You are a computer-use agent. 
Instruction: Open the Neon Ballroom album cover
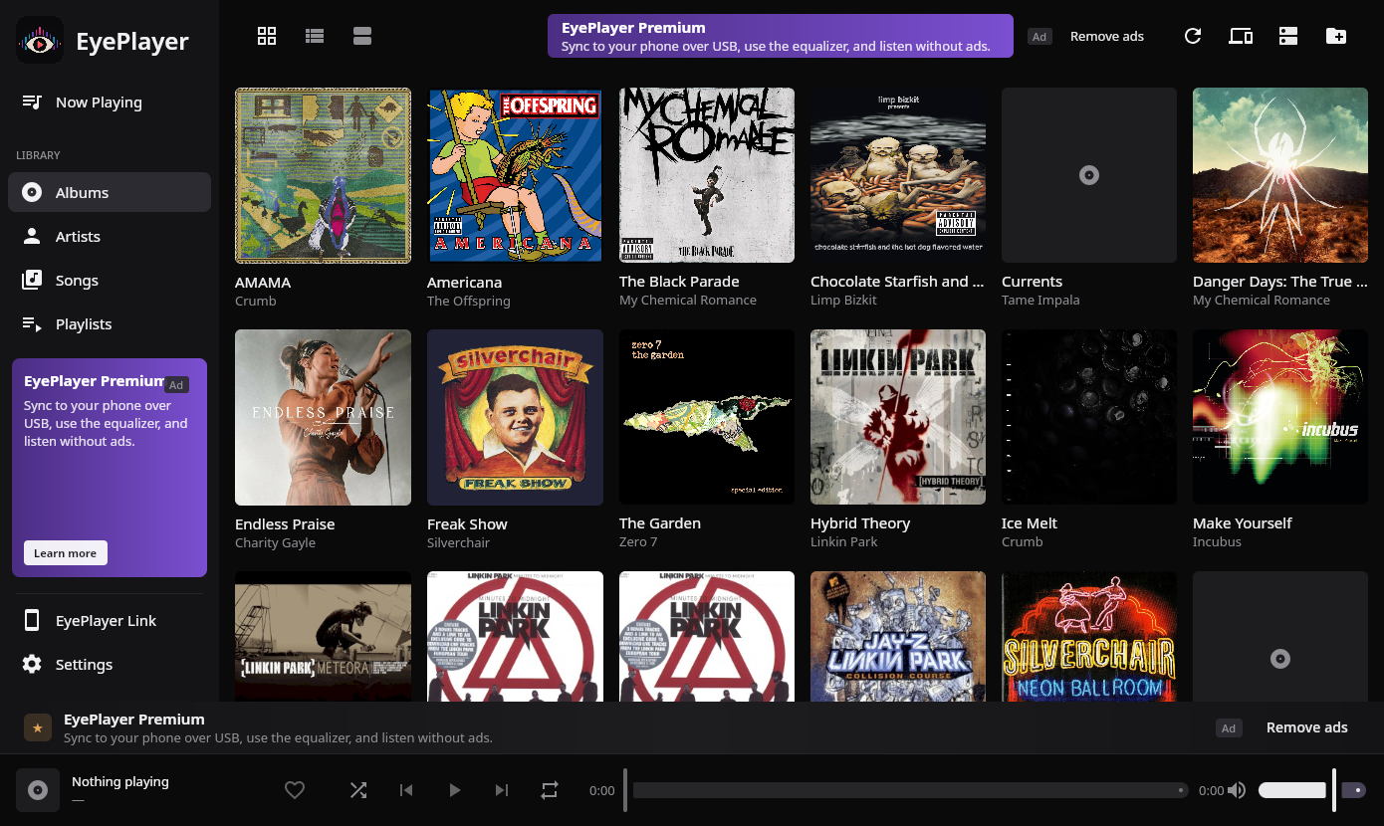[x=1089, y=636]
